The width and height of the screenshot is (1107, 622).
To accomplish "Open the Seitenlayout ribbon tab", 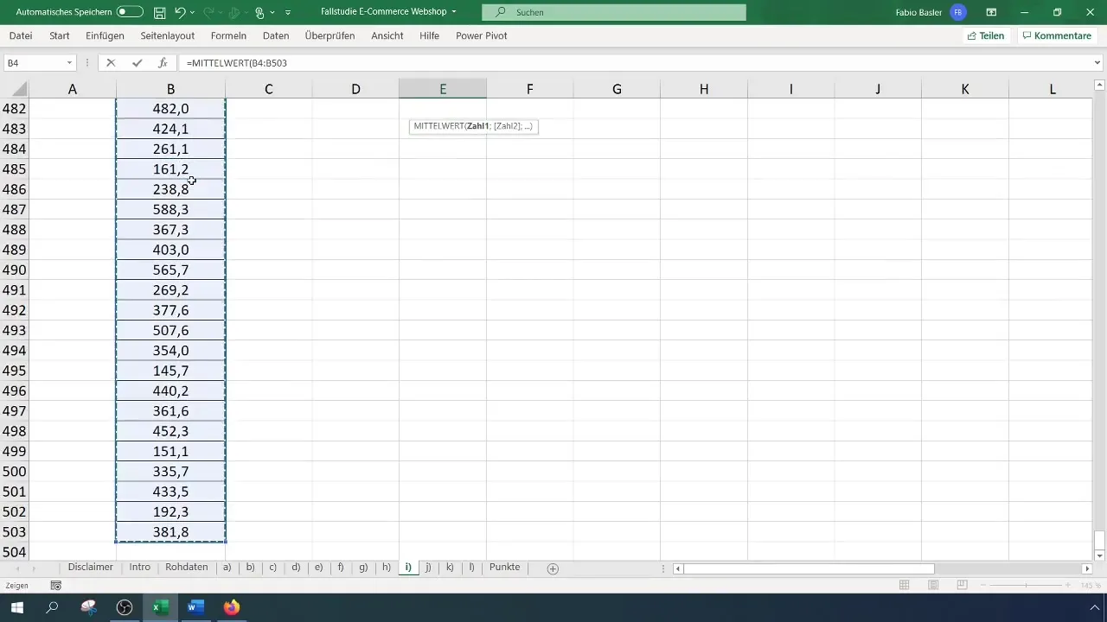I will (168, 36).
